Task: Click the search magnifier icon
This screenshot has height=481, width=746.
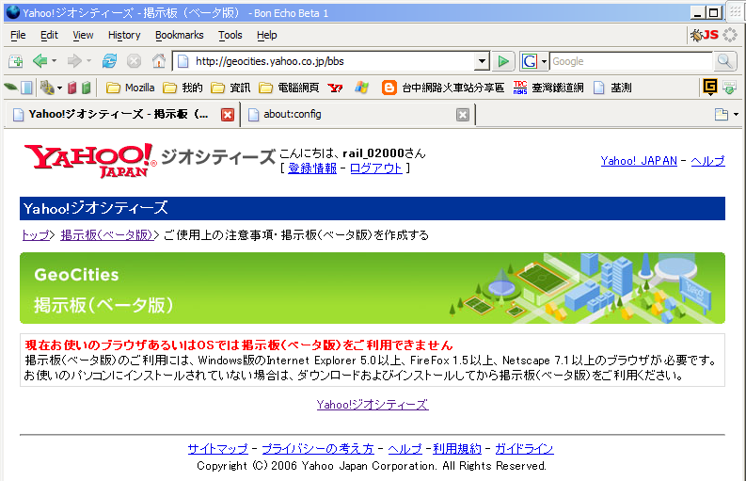Action: pos(724,61)
